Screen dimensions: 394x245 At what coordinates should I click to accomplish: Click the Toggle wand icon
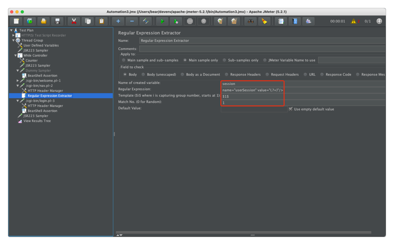[x=146, y=21]
